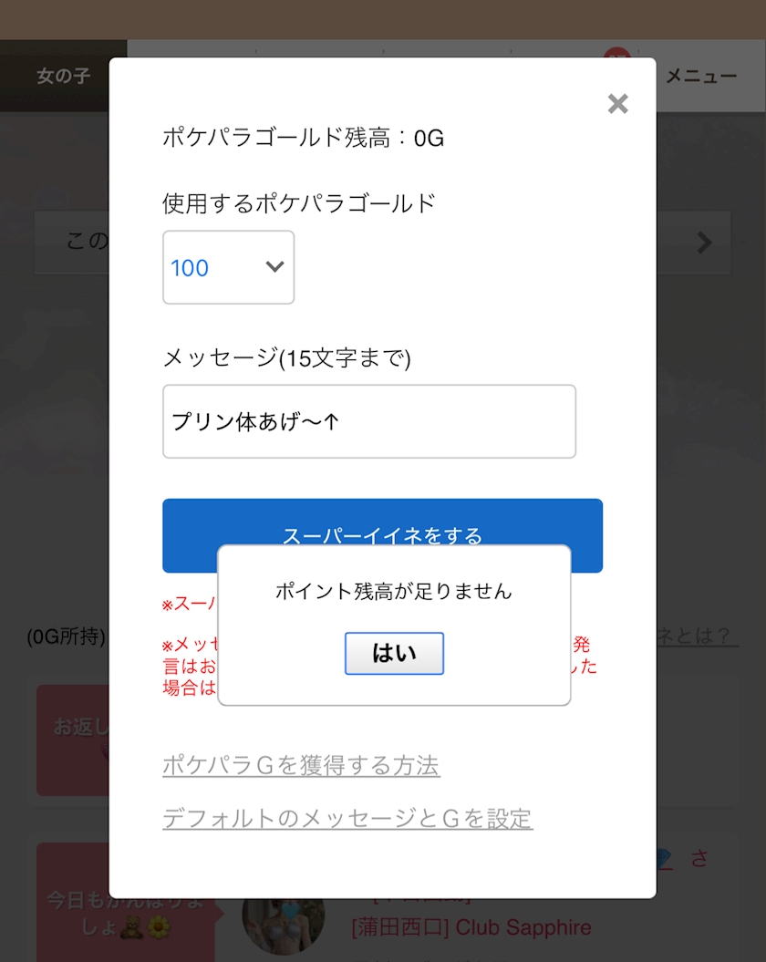The width and height of the screenshot is (766, 962).
Task: Open the 100 gold amount dropdown
Action: click(228, 267)
